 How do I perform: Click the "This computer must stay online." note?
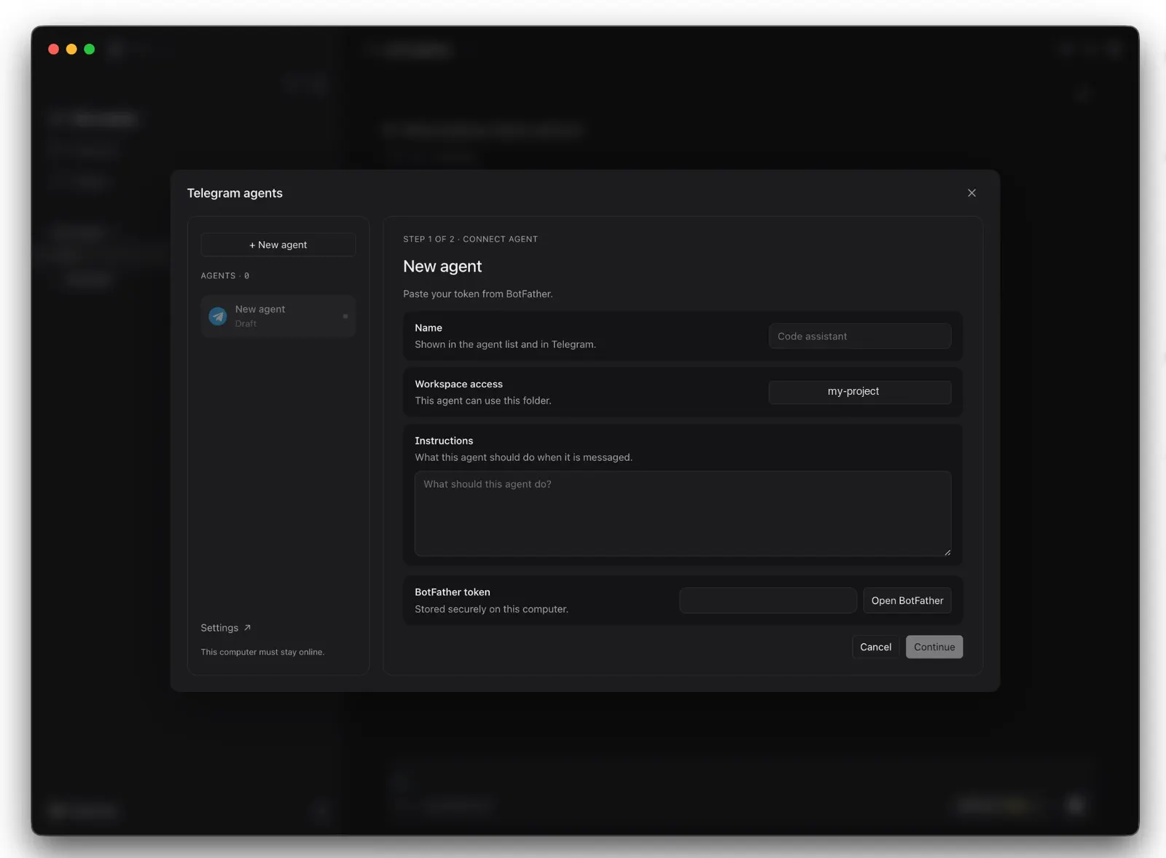pos(262,652)
